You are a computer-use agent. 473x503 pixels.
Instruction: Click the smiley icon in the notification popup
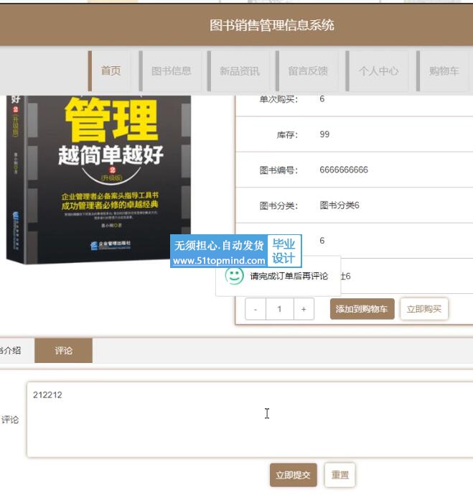[x=234, y=275]
